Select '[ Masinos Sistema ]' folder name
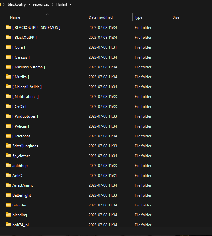The image size is (212, 236). pos(29,67)
